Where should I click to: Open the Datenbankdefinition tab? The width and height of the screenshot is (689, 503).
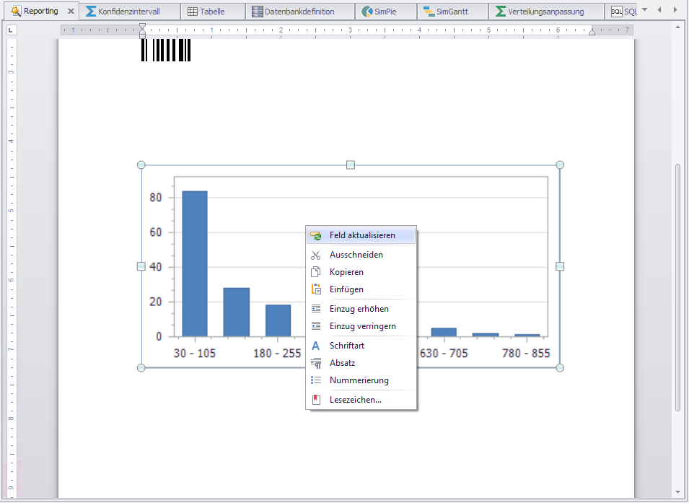[x=299, y=12]
